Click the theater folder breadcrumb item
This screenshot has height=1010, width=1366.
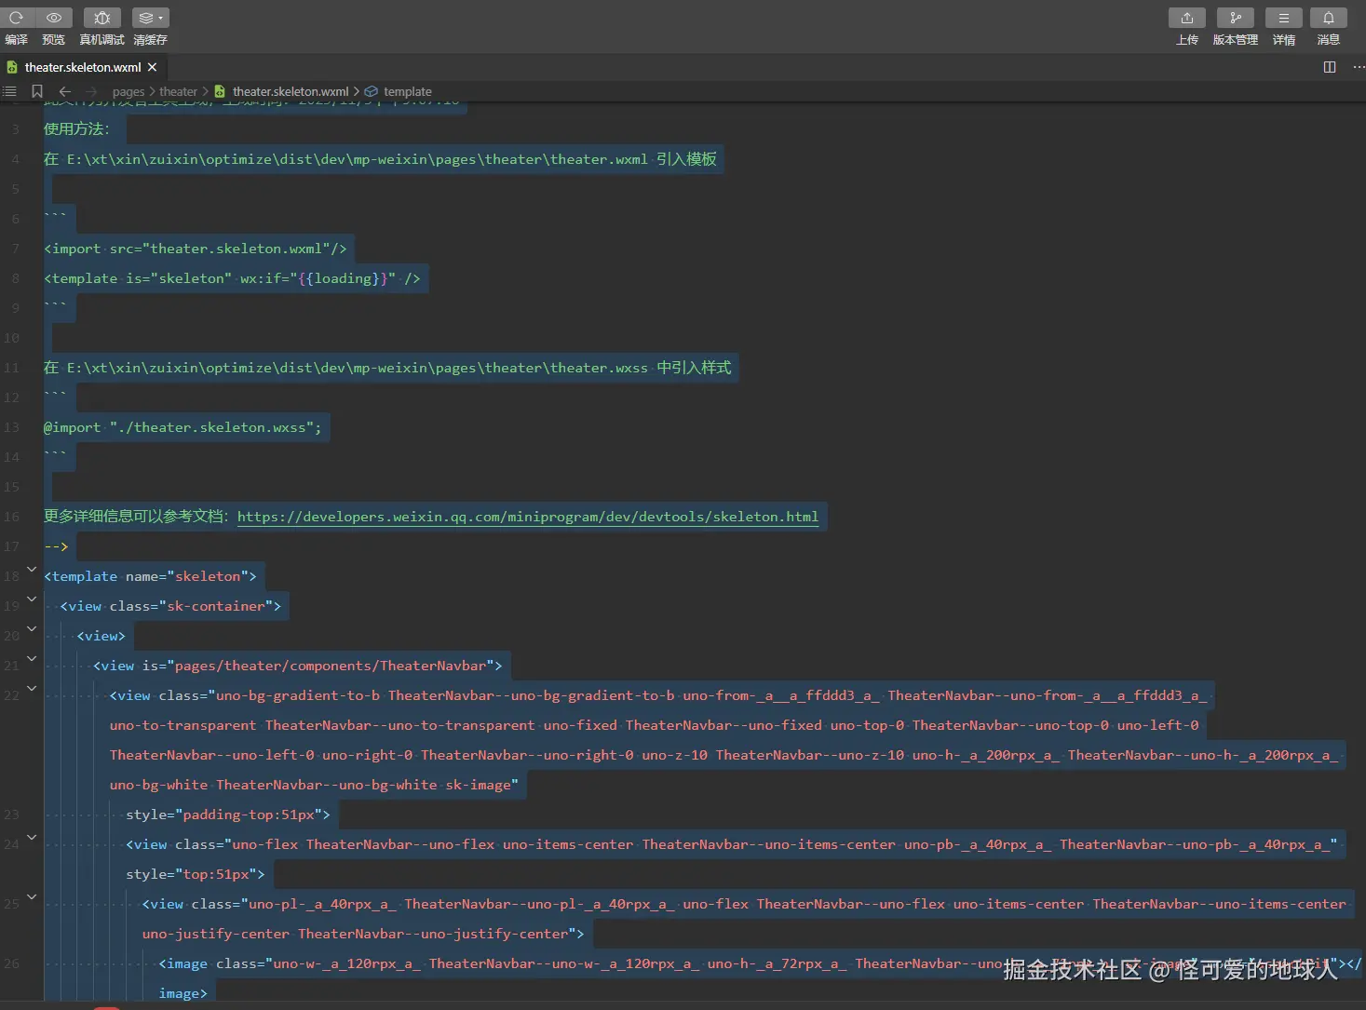pyautogui.click(x=178, y=91)
